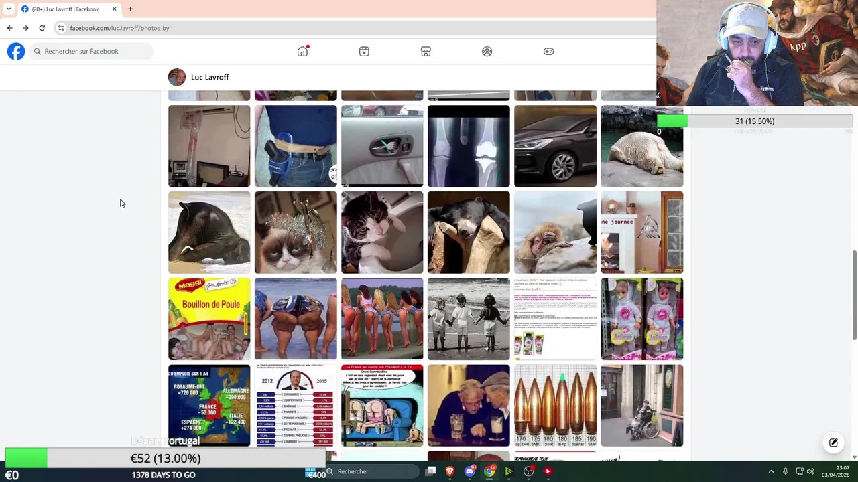Click the 31 (15.50%) progress bar
This screenshot has height=482, width=858.
(755, 121)
